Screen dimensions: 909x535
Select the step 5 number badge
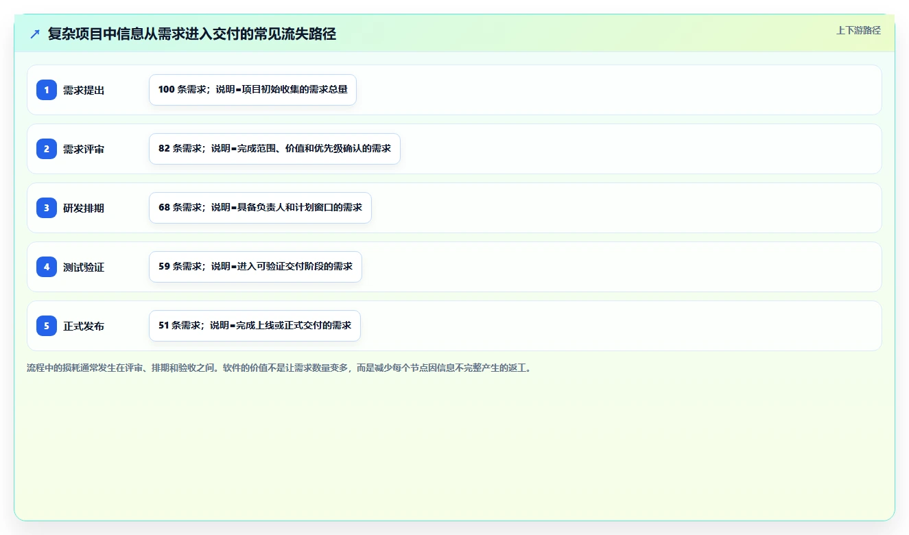(47, 326)
